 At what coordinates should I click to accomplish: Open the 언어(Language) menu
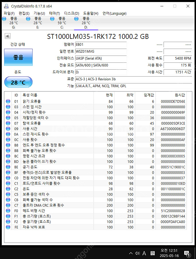(x=115, y=13)
